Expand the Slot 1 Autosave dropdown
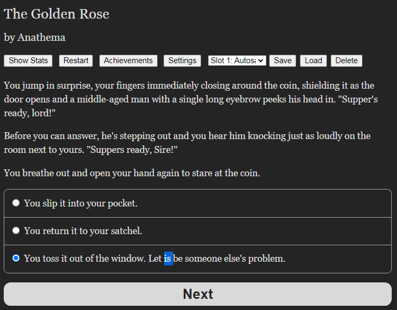Image resolution: width=397 pixels, height=310 pixels. 237,61
